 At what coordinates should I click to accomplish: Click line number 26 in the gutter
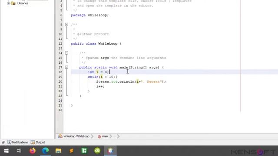60,110
